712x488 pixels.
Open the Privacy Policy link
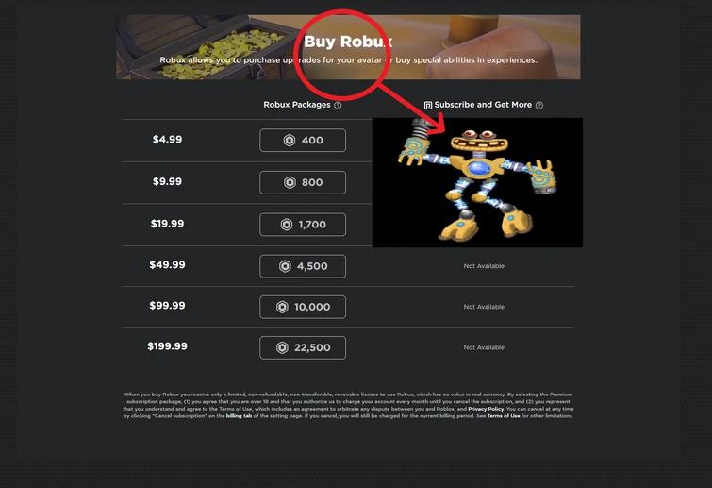click(486, 409)
